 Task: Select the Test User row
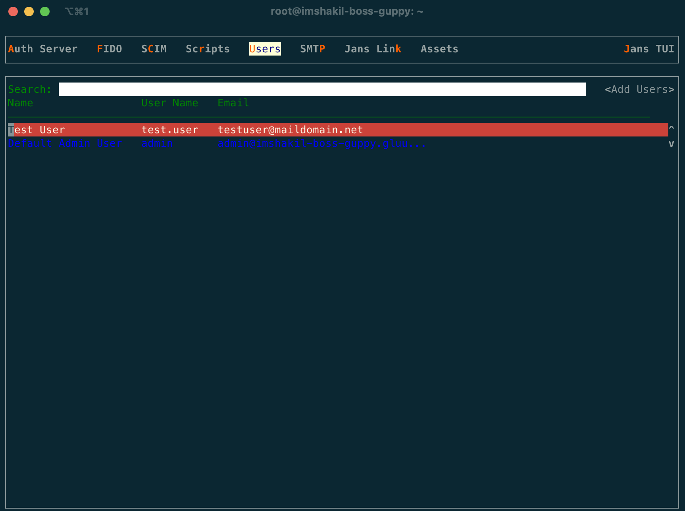37,129
